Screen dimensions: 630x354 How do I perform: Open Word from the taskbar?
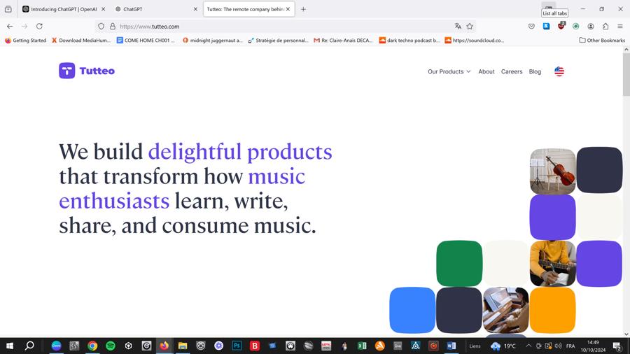pos(451,346)
